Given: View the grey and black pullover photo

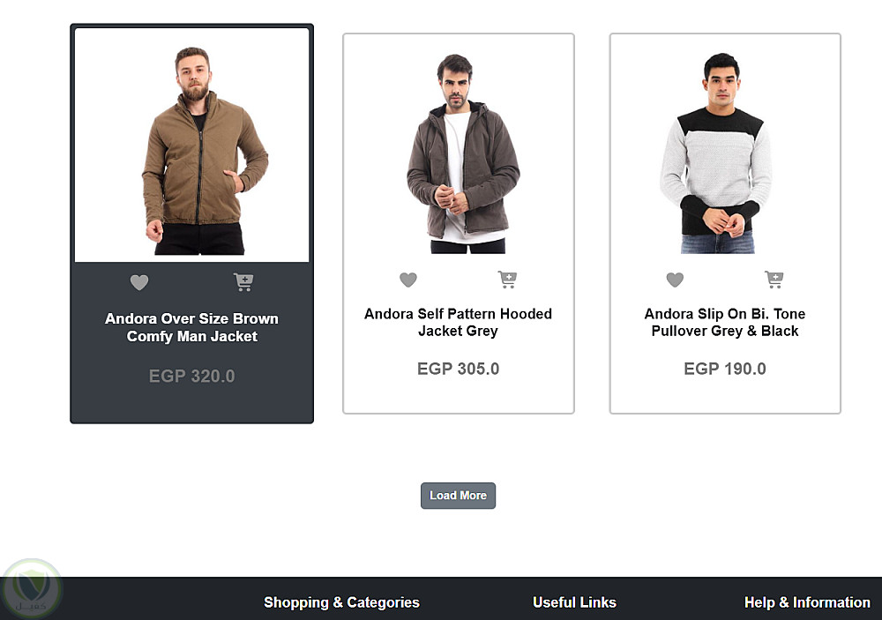Looking at the screenshot, I should tap(724, 150).
